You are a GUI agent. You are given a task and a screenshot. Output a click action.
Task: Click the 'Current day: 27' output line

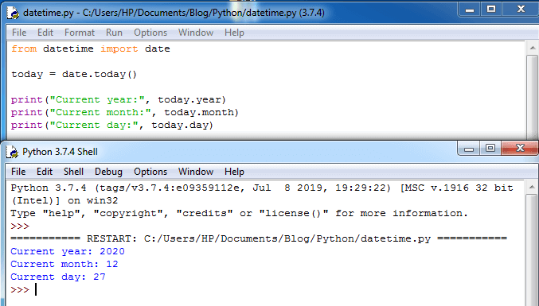(x=58, y=277)
